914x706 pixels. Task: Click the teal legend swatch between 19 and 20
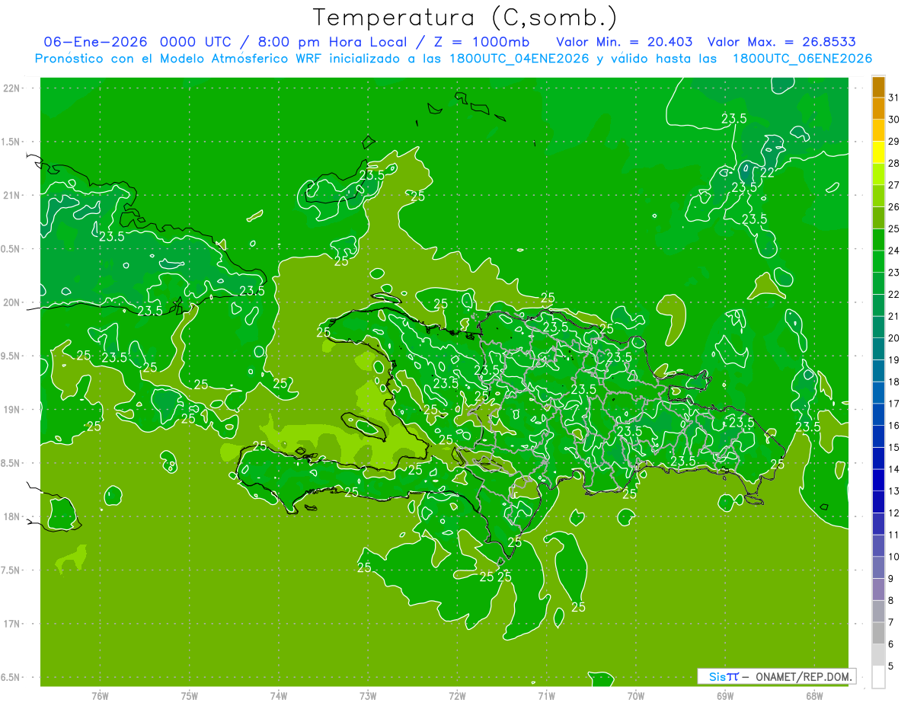(878, 349)
